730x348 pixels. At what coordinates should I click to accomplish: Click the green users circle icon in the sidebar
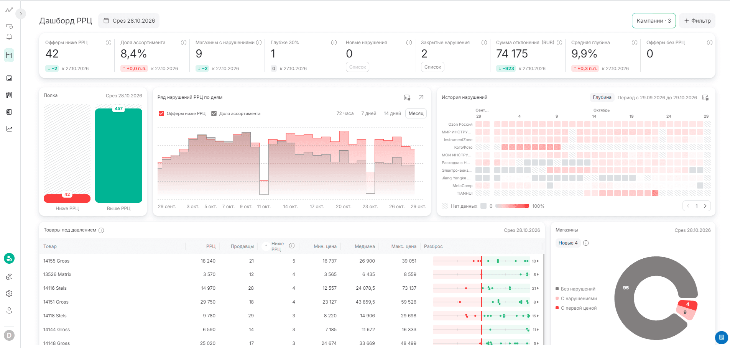coord(9,258)
